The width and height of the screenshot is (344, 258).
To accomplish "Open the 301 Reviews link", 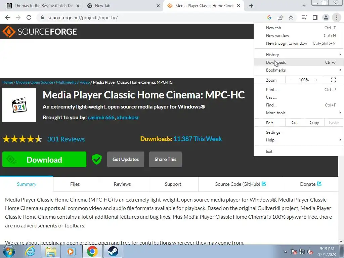I will pos(66,139).
